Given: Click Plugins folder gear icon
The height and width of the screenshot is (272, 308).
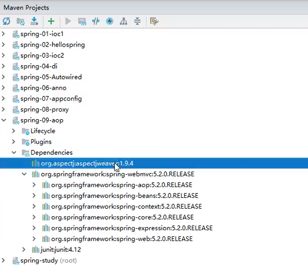Looking at the screenshot, I should 25,142.
